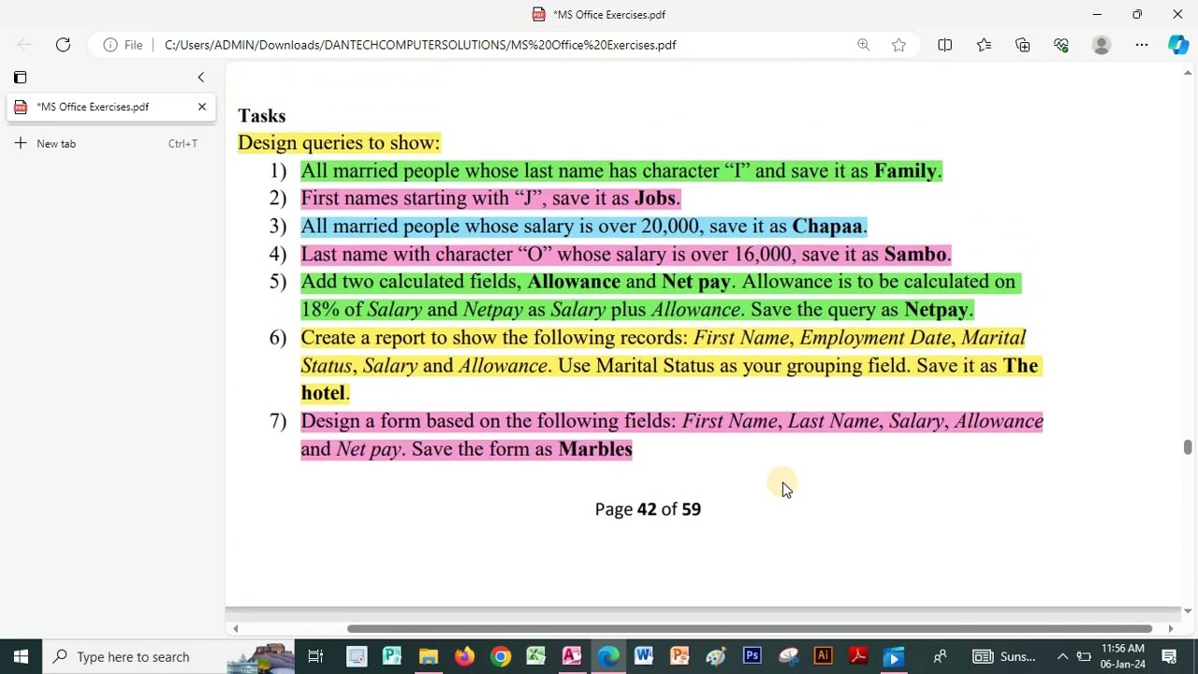Open Task View on taskbar
1198x674 pixels.
(315, 657)
